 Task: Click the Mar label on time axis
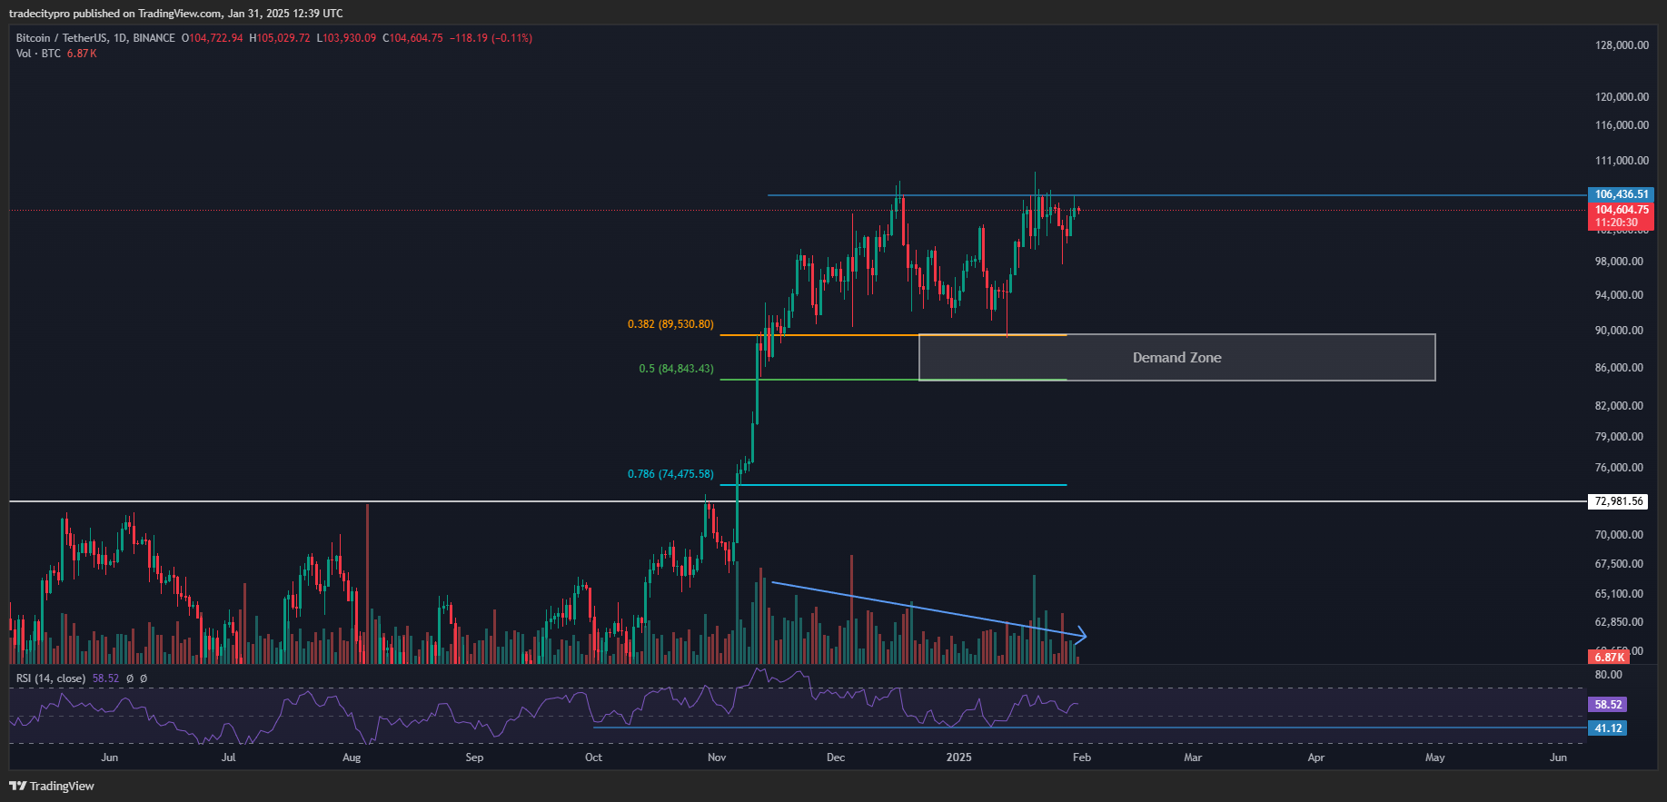pyautogui.click(x=1193, y=757)
